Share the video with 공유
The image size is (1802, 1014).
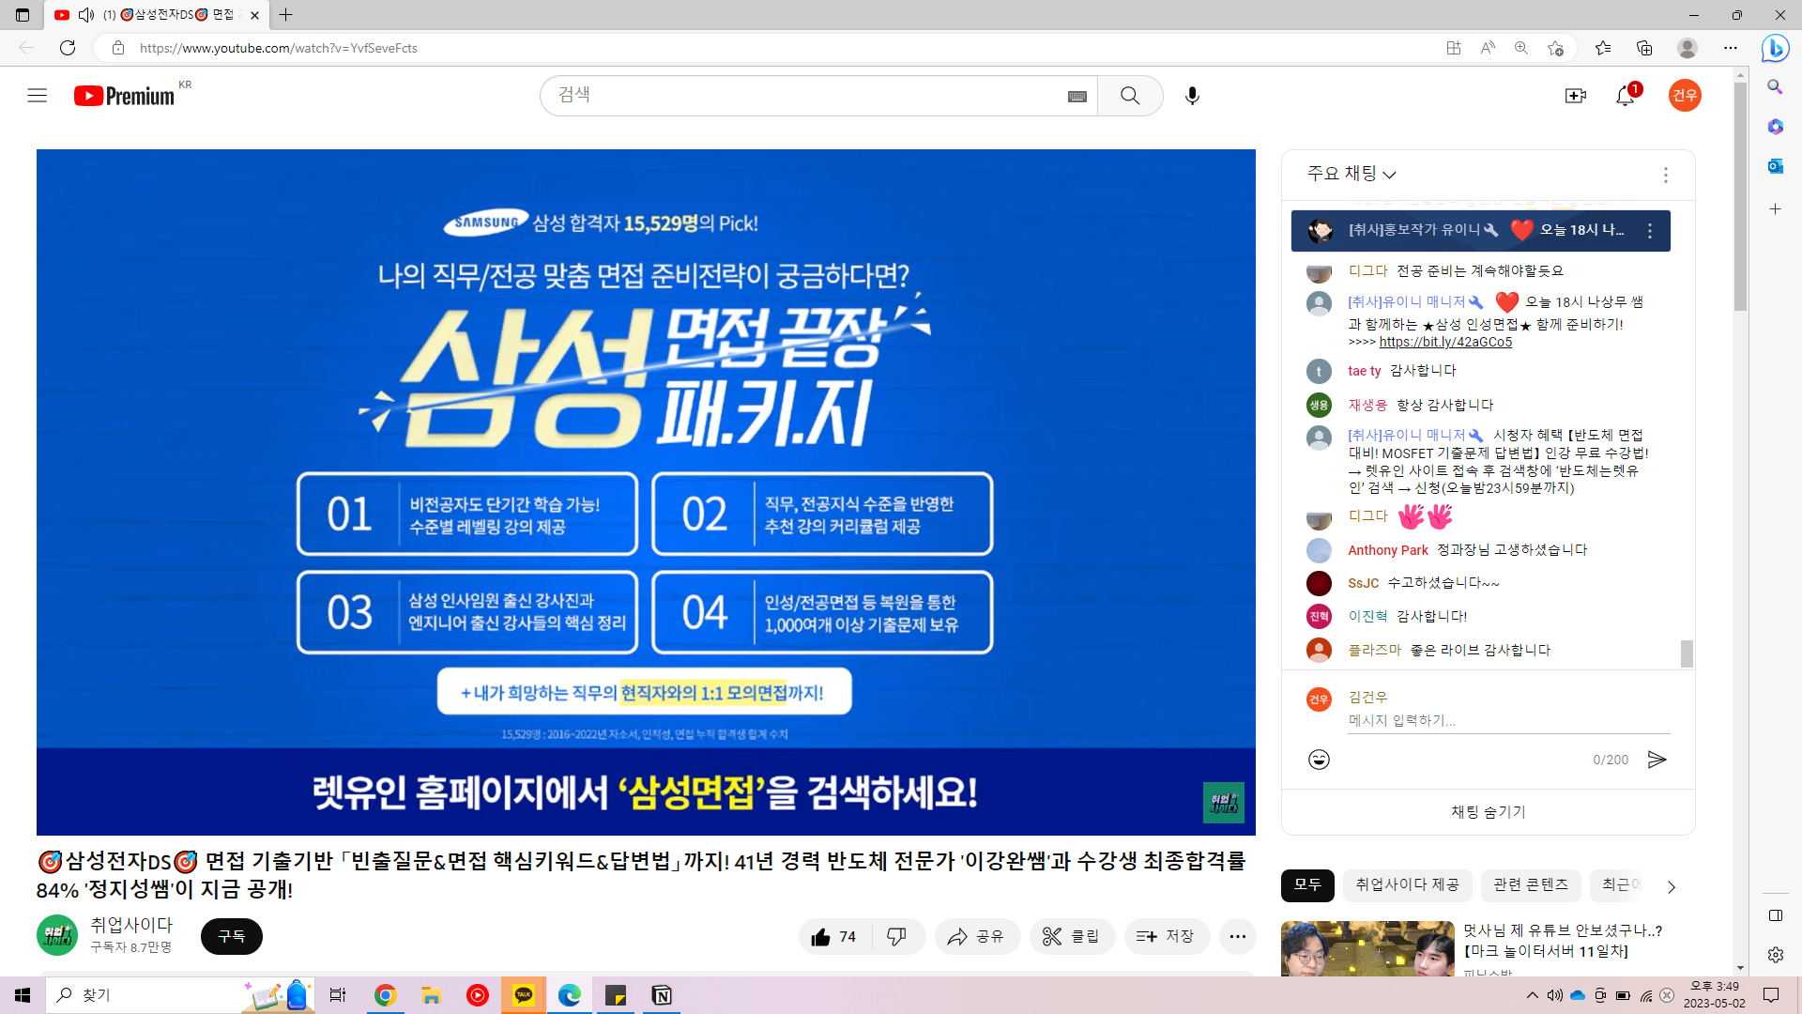[x=976, y=936]
